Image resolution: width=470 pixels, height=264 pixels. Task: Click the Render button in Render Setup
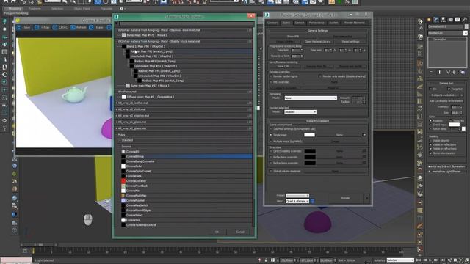tap(345, 198)
